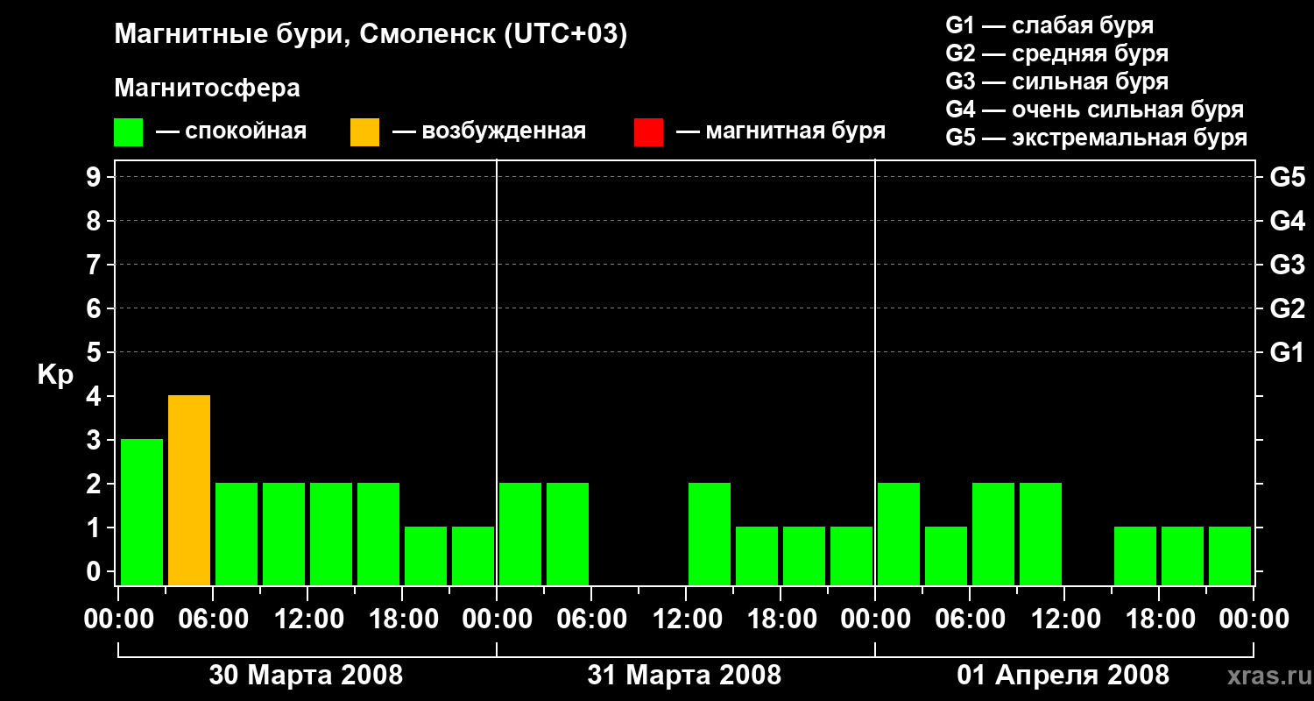Viewport: 1314px width, 701px height.
Task: Select the date label '01 Апреля 2008'
Action: click(1063, 676)
